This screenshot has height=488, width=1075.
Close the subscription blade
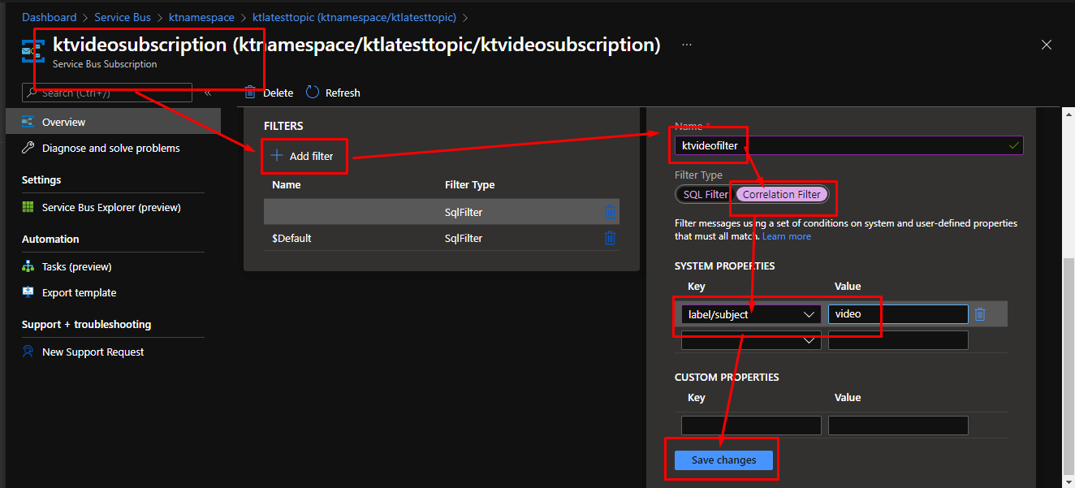(1047, 45)
